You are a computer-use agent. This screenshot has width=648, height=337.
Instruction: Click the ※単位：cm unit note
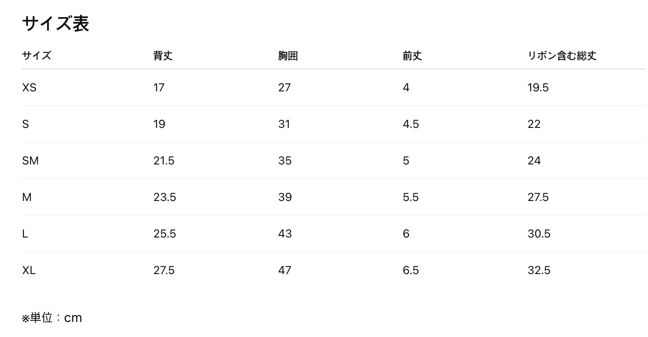[x=52, y=318]
